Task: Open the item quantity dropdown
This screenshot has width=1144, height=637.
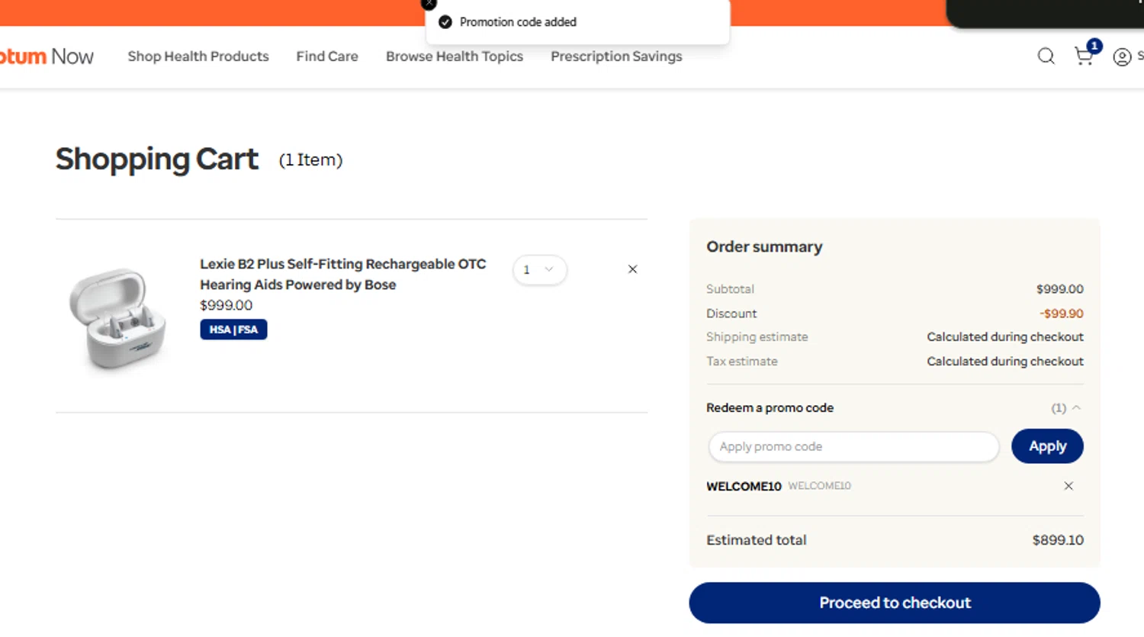Action: 539,270
